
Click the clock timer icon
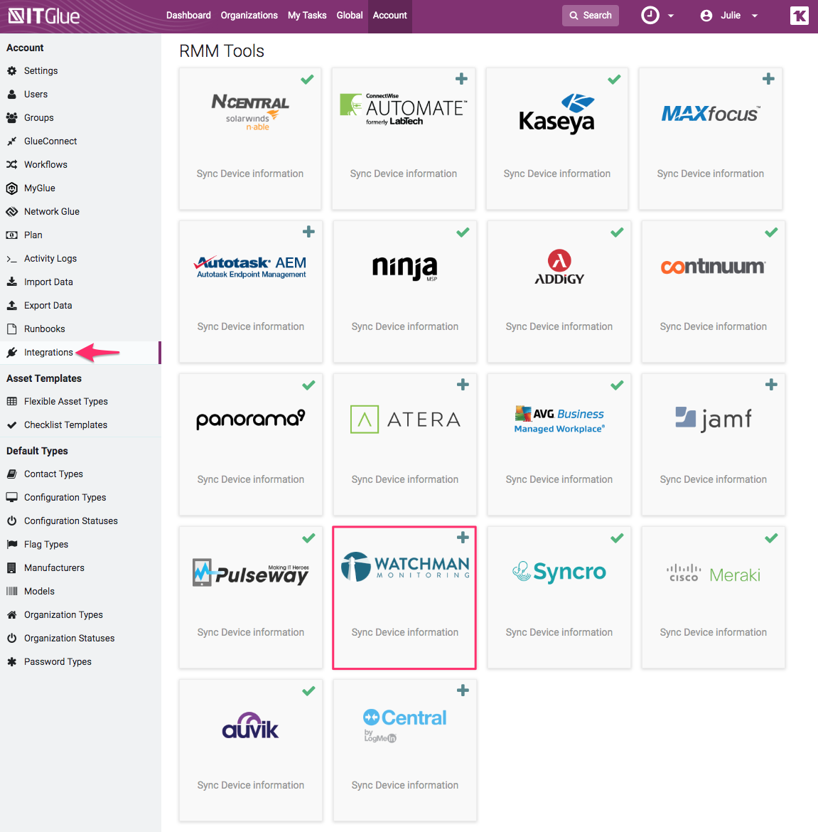pos(650,16)
